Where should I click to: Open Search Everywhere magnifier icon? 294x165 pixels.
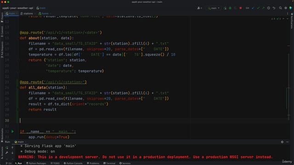[280, 8]
